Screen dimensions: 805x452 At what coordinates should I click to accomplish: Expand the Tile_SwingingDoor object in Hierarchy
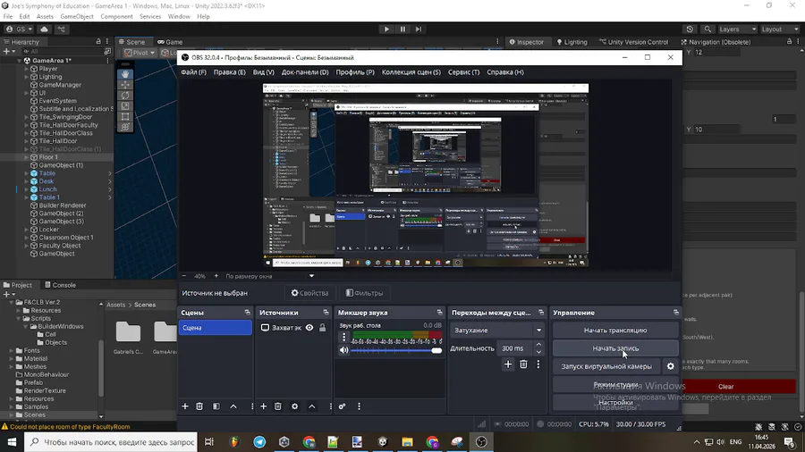point(26,117)
